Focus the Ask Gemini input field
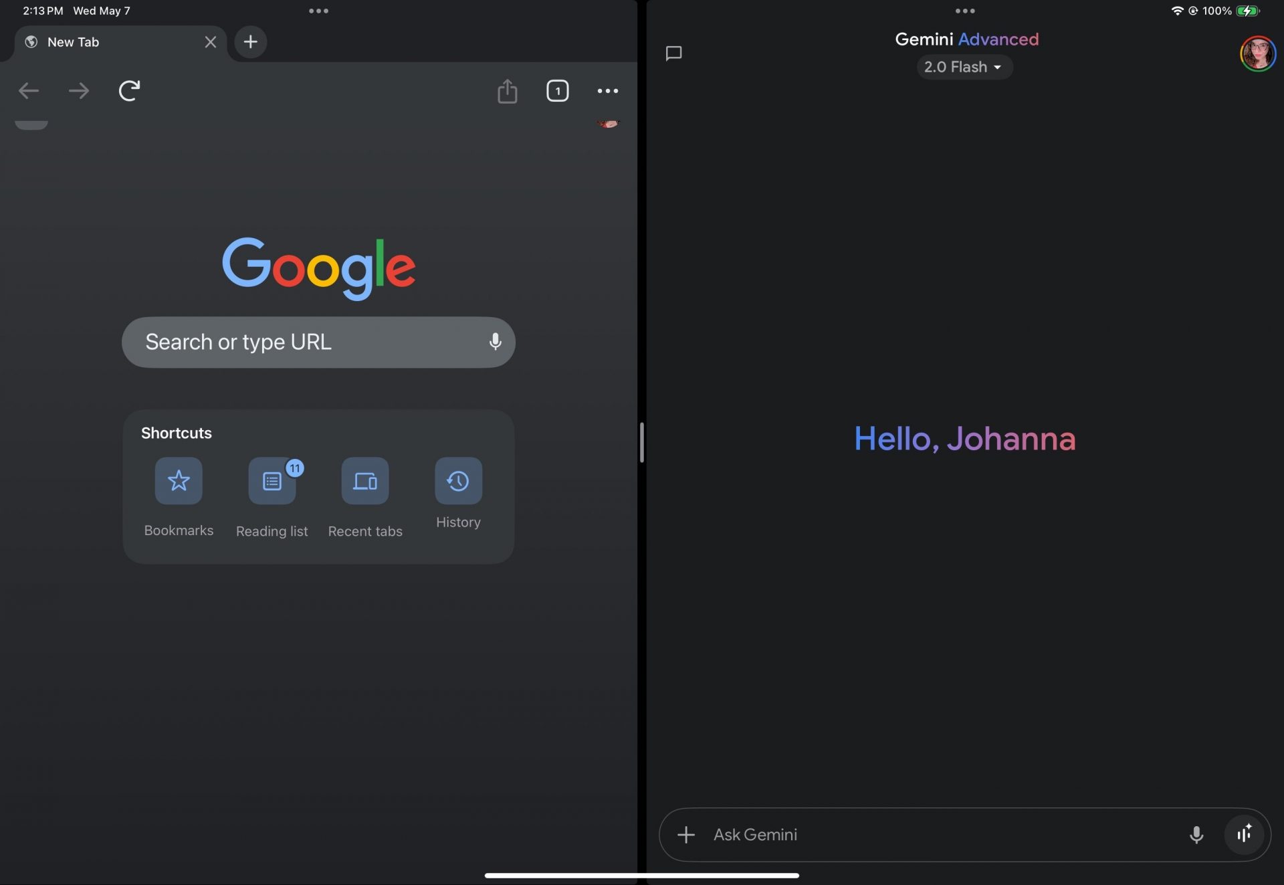The height and width of the screenshot is (885, 1284). pyautogui.click(x=936, y=834)
